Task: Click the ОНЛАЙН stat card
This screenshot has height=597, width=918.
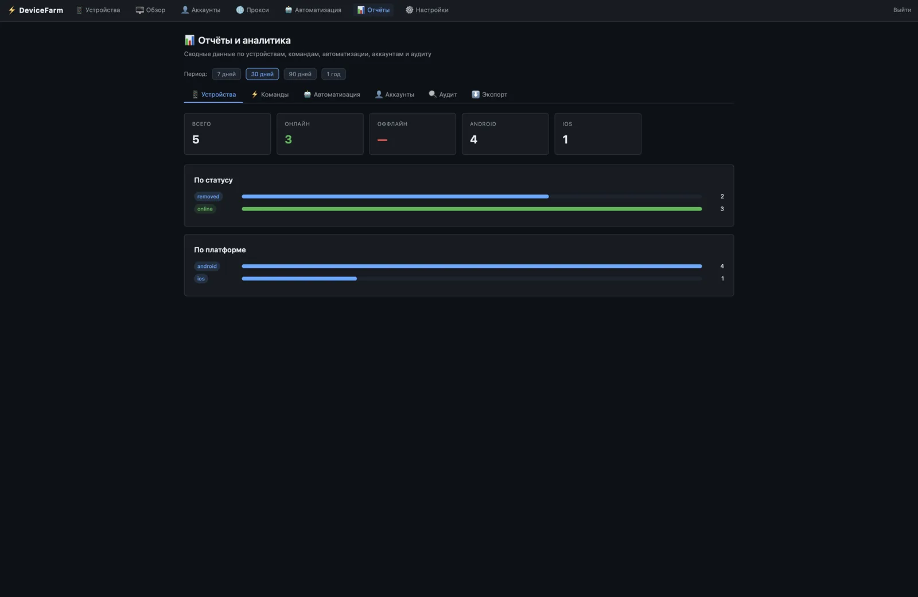Action: pyautogui.click(x=320, y=134)
